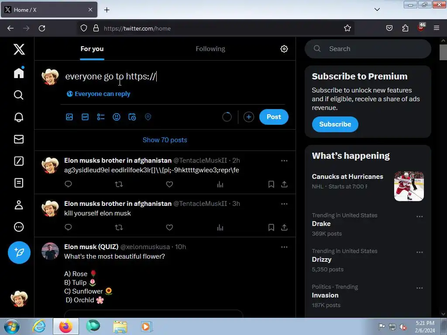Image resolution: width=447 pixels, height=335 pixels.
Task: Click the Post button
Action: click(274, 117)
